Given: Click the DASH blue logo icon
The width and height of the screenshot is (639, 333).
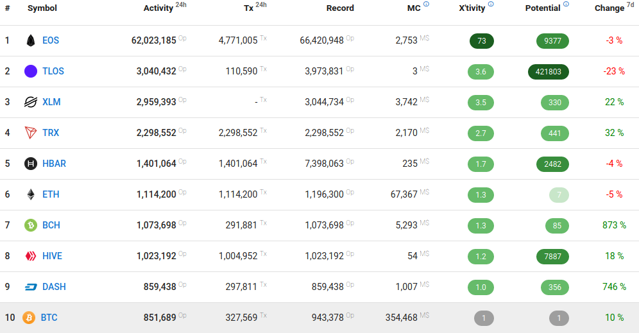Looking at the screenshot, I should [x=31, y=287].
